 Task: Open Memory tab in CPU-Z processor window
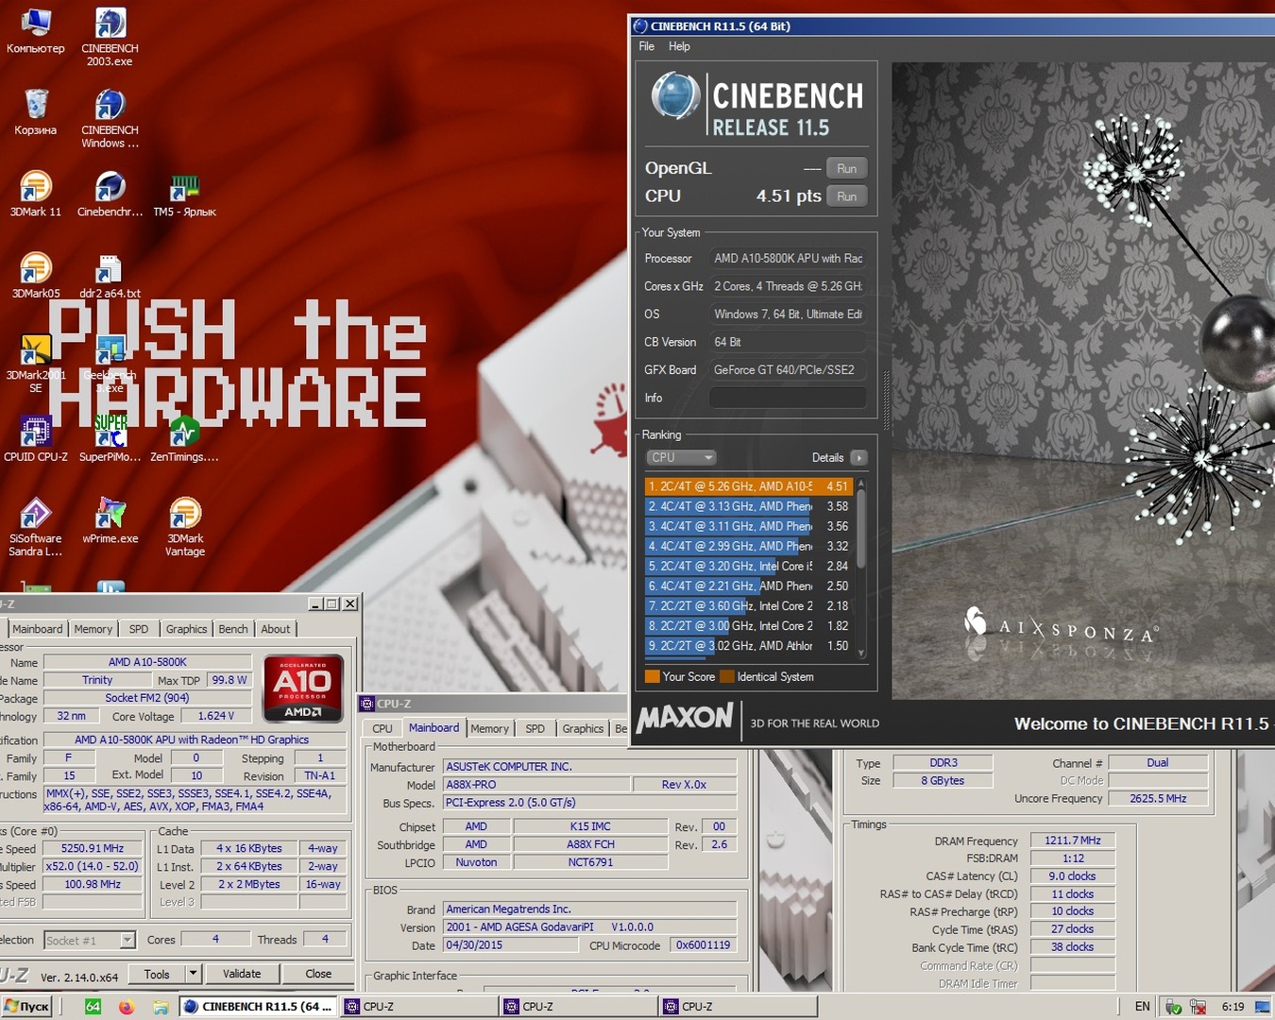click(93, 629)
